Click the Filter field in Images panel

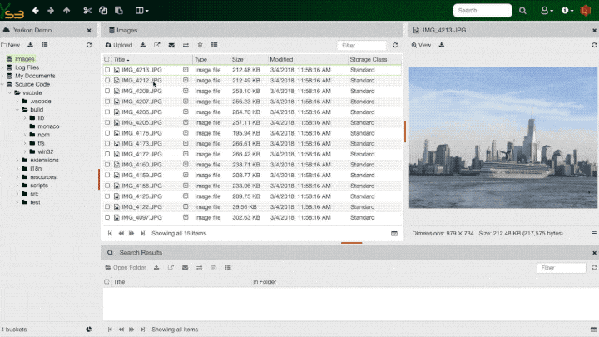pyautogui.click(x=362, y=45)
